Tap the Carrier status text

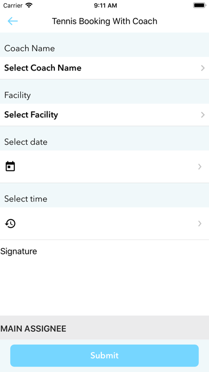click(13, 5)
